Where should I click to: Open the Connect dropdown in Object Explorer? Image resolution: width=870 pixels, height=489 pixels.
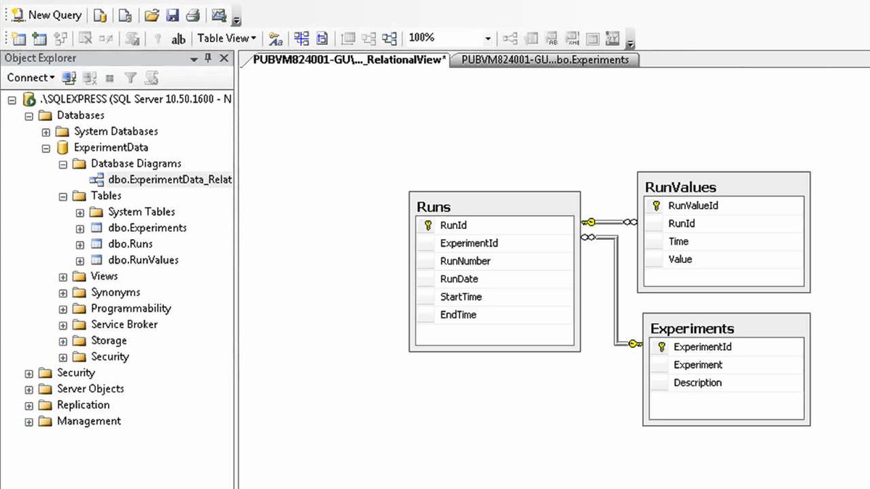click(31, 78)
